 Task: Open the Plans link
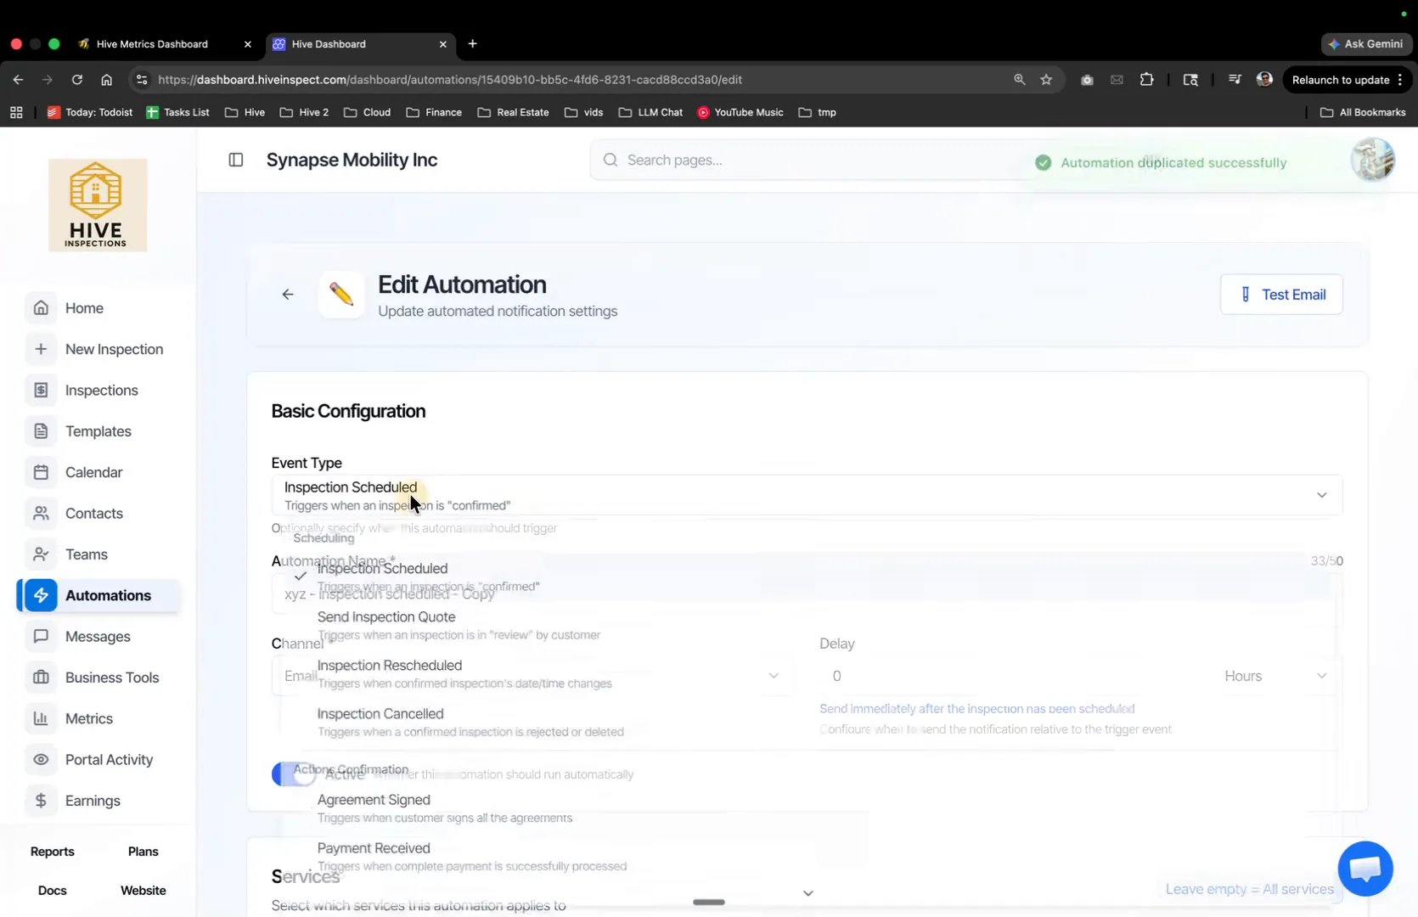click(143, 852)
